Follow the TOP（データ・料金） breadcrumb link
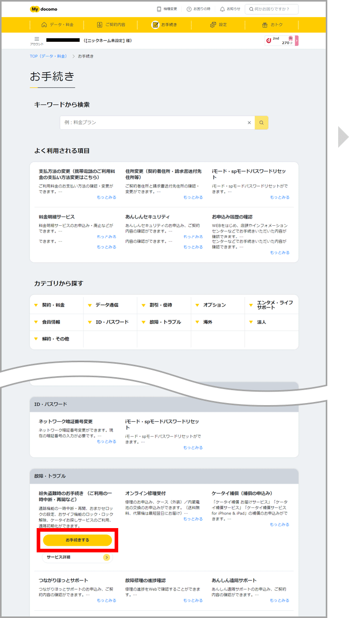This screenshot has width=349, height=618. click(x=49, y=56)
